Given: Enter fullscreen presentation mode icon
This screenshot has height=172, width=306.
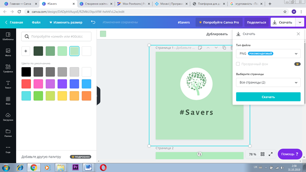Looking at the screenshot, I should click(x=271, y=154).
